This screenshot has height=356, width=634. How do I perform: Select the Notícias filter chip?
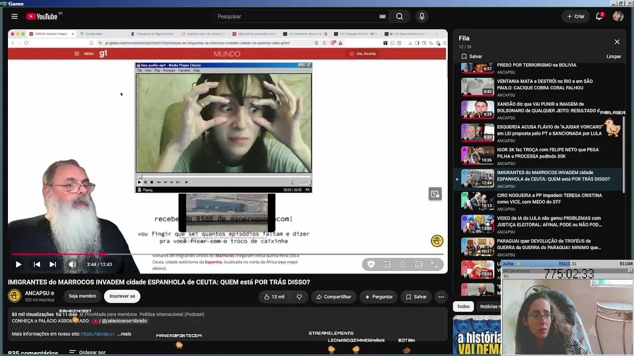(x=490, y=307)
